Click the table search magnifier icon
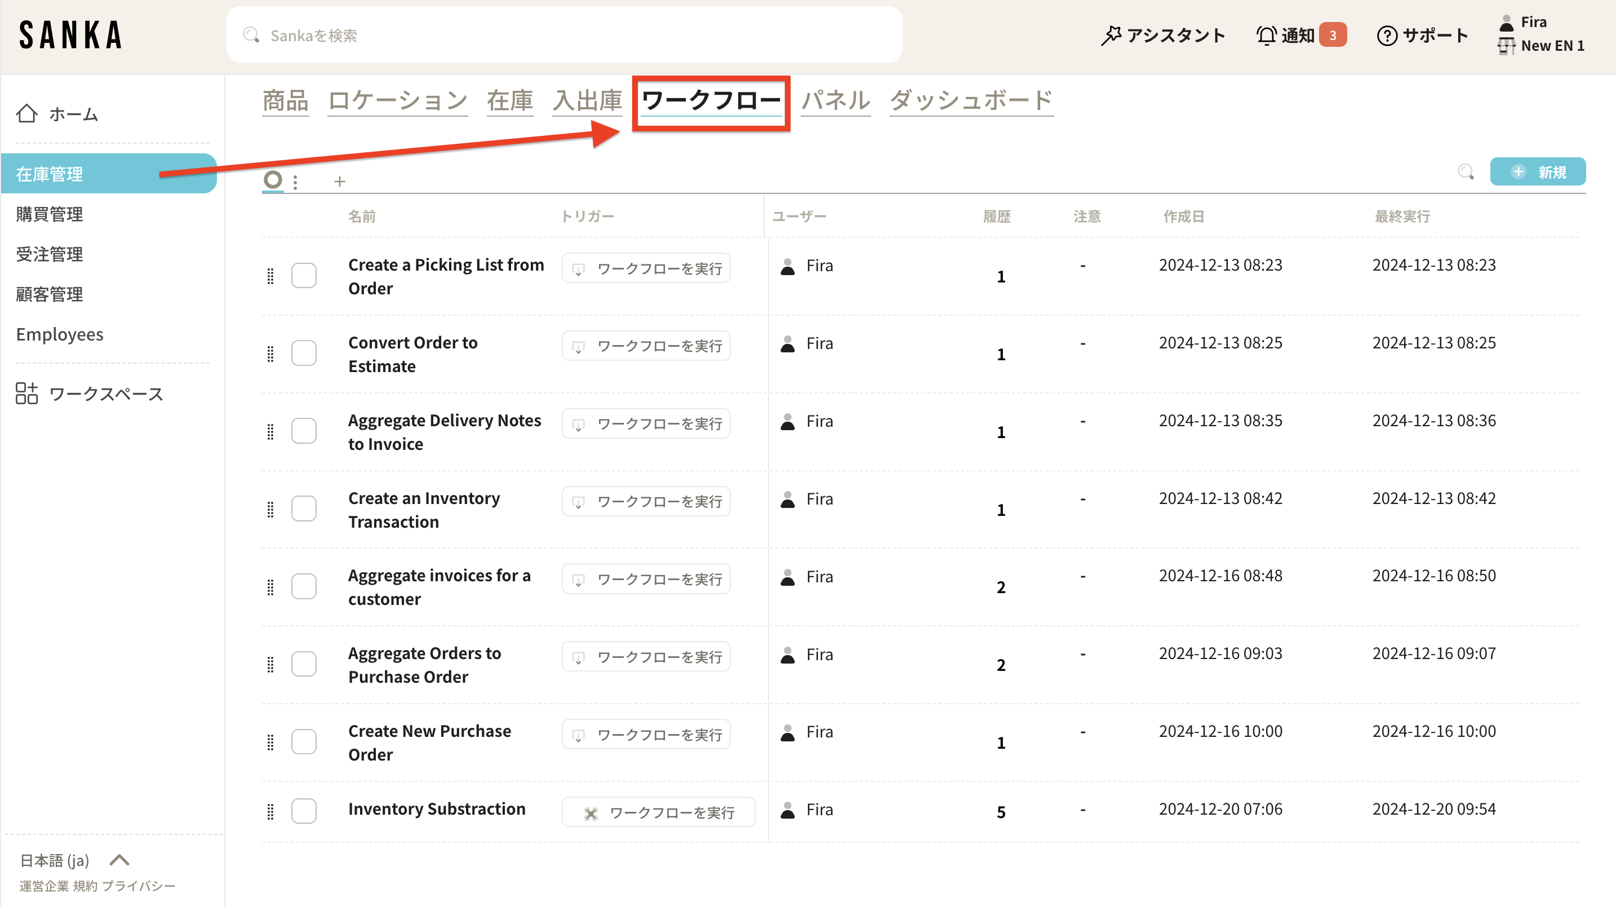This screenshot has width=1616, height=906. click(x=1466, y=171)
